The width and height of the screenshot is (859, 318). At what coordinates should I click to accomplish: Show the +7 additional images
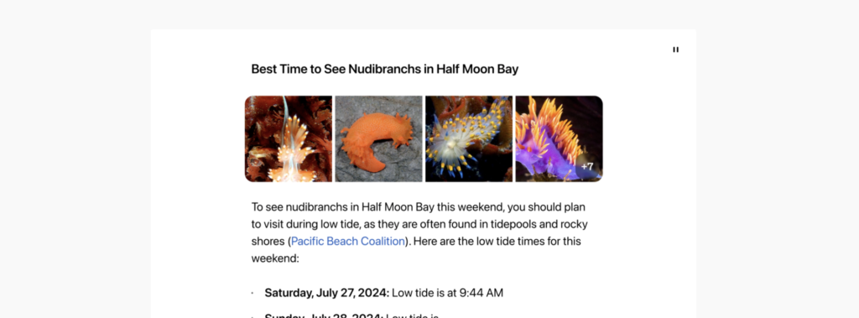[x=587, y=166]
